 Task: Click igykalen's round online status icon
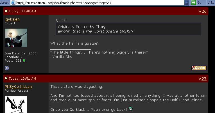coord(7,68)
